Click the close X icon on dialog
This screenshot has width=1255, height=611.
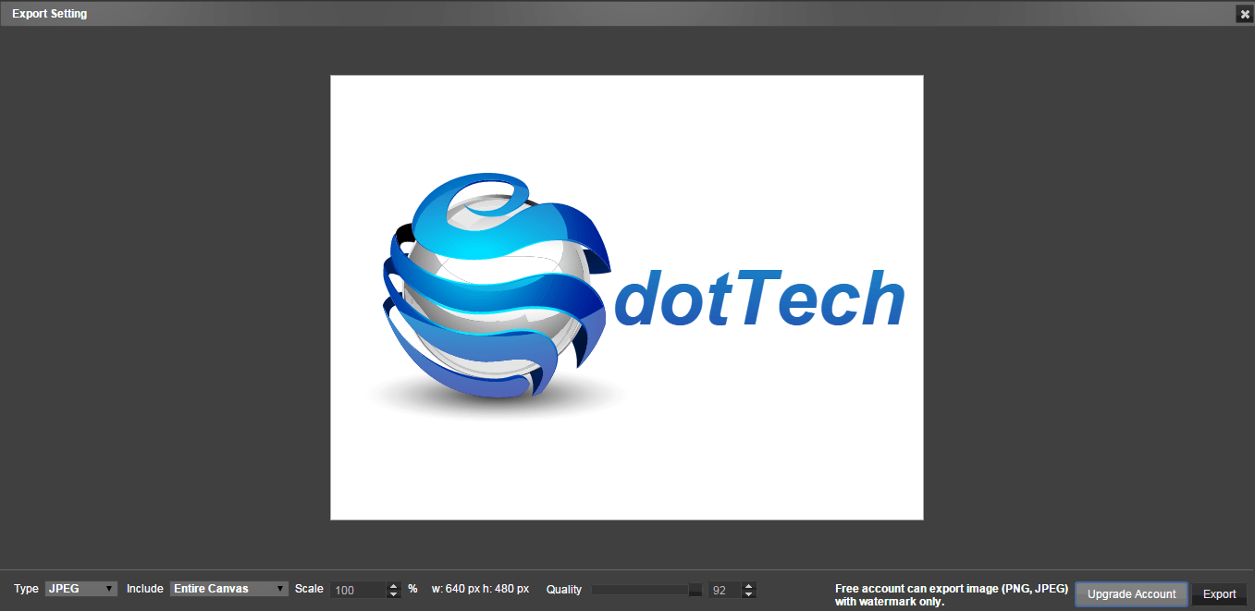[1244, 13]
